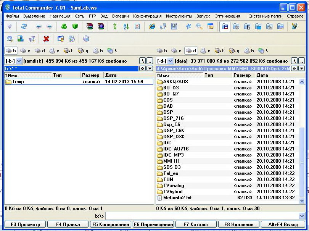Click the first icon in second toolbar row
This screenshot has height=231, width=309.
pyautogui.click(x=10, y=39)
